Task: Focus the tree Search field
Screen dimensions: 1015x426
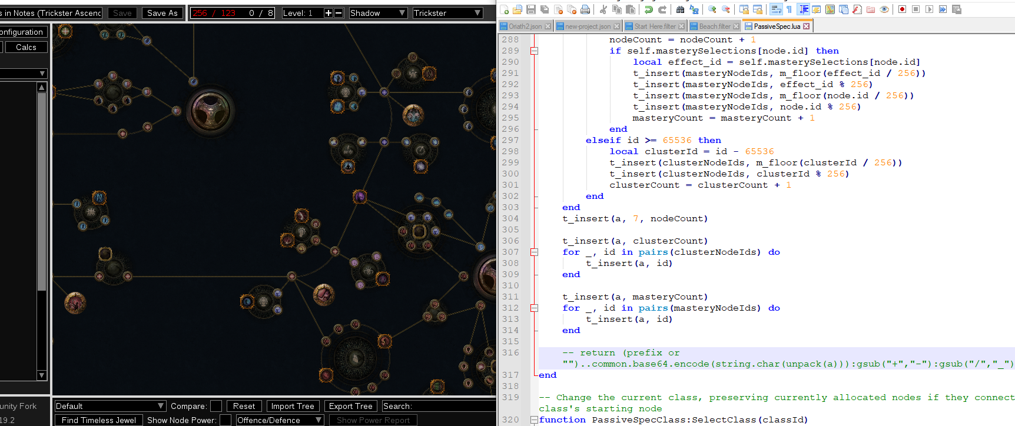Action: pyautogui.click(x=439, y=406)
